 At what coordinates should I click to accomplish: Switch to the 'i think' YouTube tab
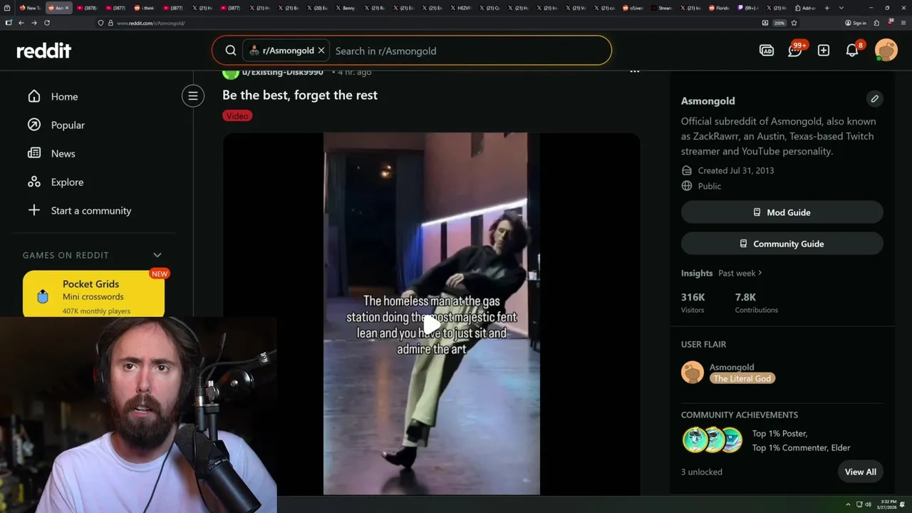click(144, 8)
